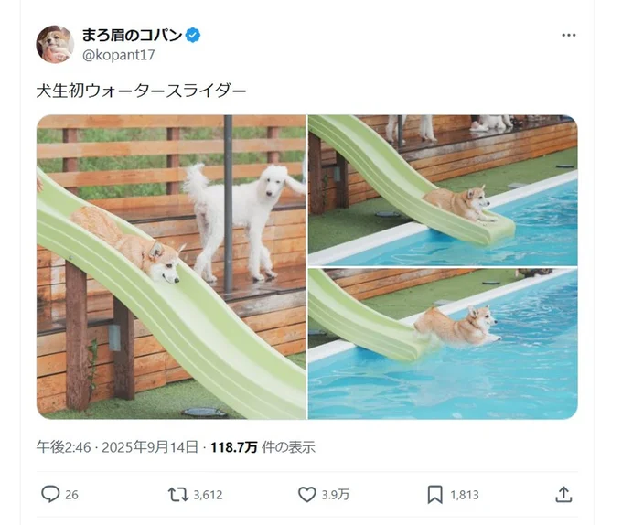Open the corgi on slide with poodle photo

click(x=171, y=267)
